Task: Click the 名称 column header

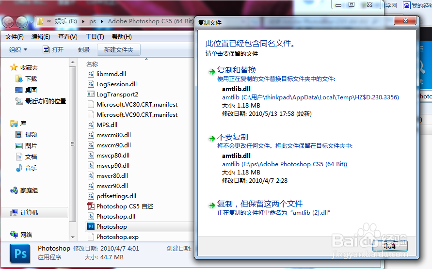Action: tap(92, 64)
